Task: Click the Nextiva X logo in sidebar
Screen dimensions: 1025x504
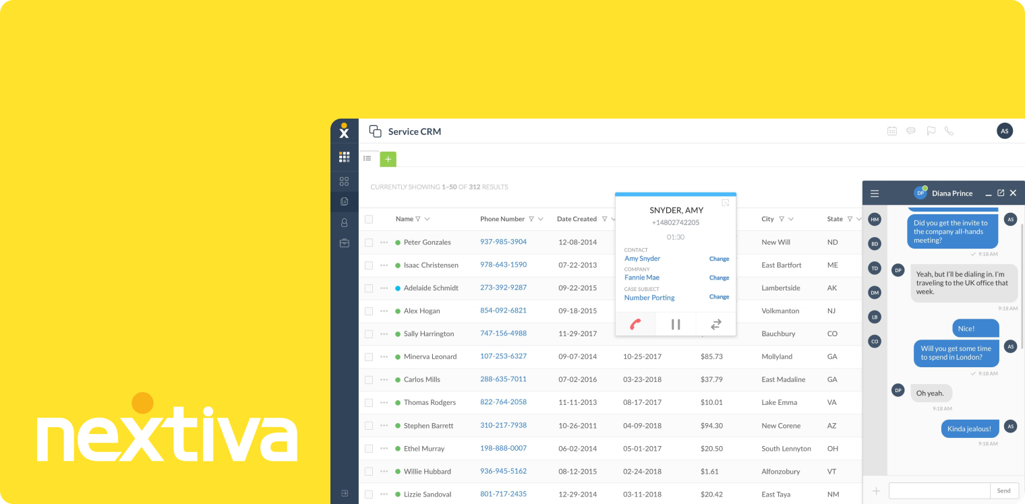Action: point(344,131)
